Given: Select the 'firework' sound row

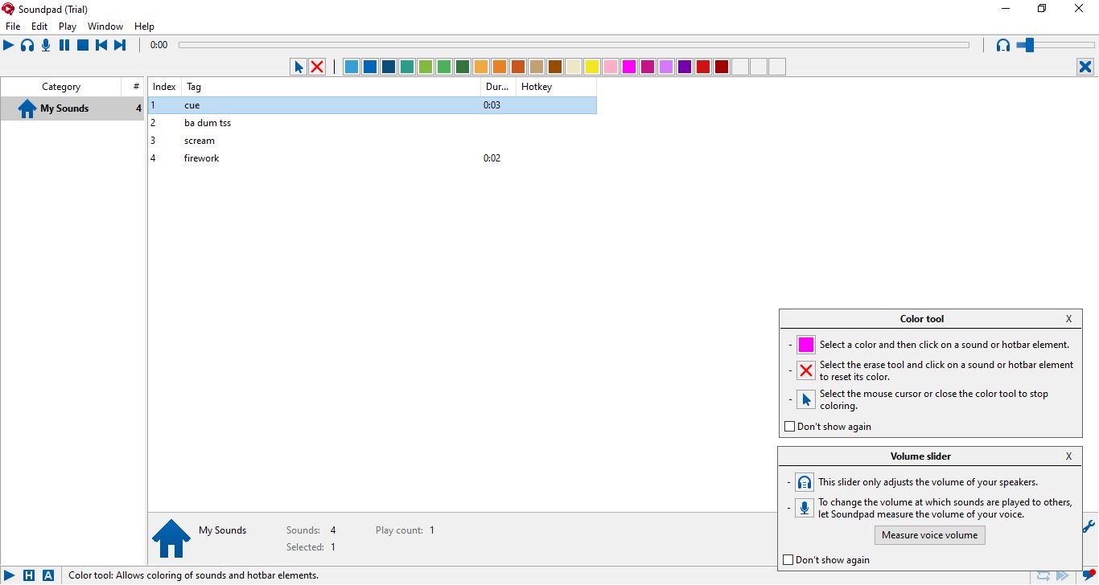Looking at the screenshot, I should click(373, 158).
